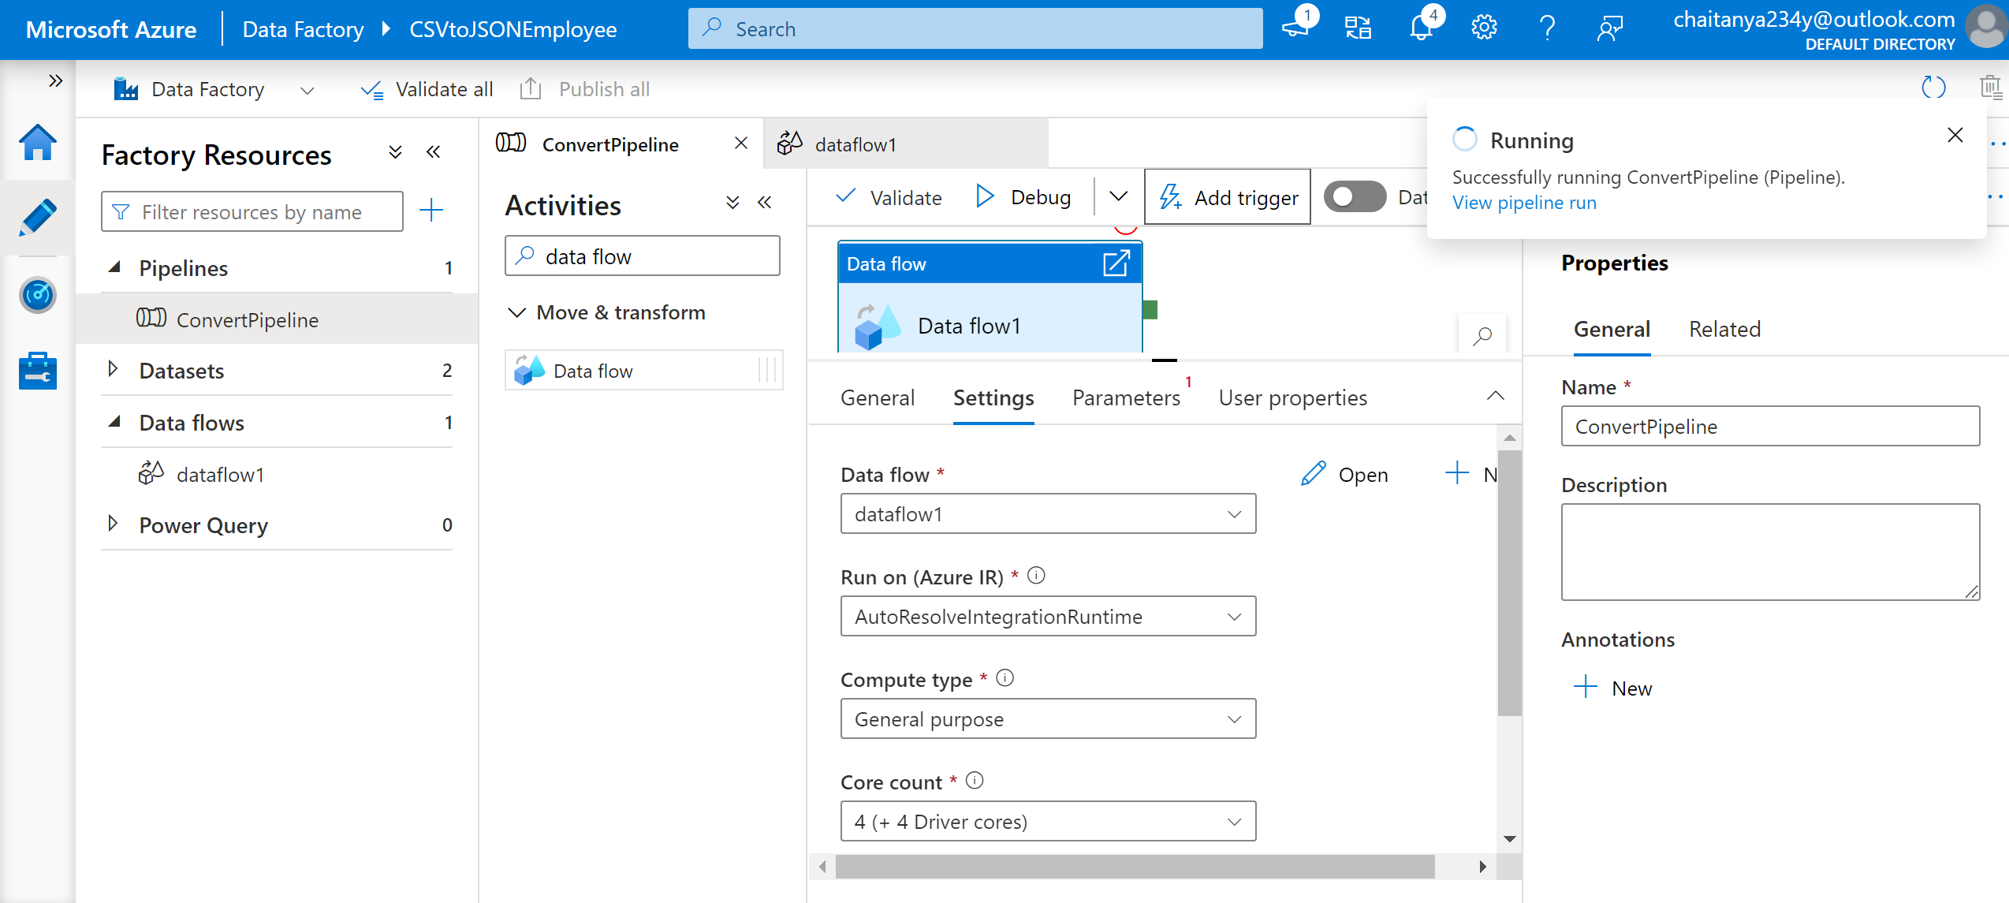The image size is (2009, 903).
Task: Add a New annotation
Action: pyautogui.click(x=1612, y=688)
